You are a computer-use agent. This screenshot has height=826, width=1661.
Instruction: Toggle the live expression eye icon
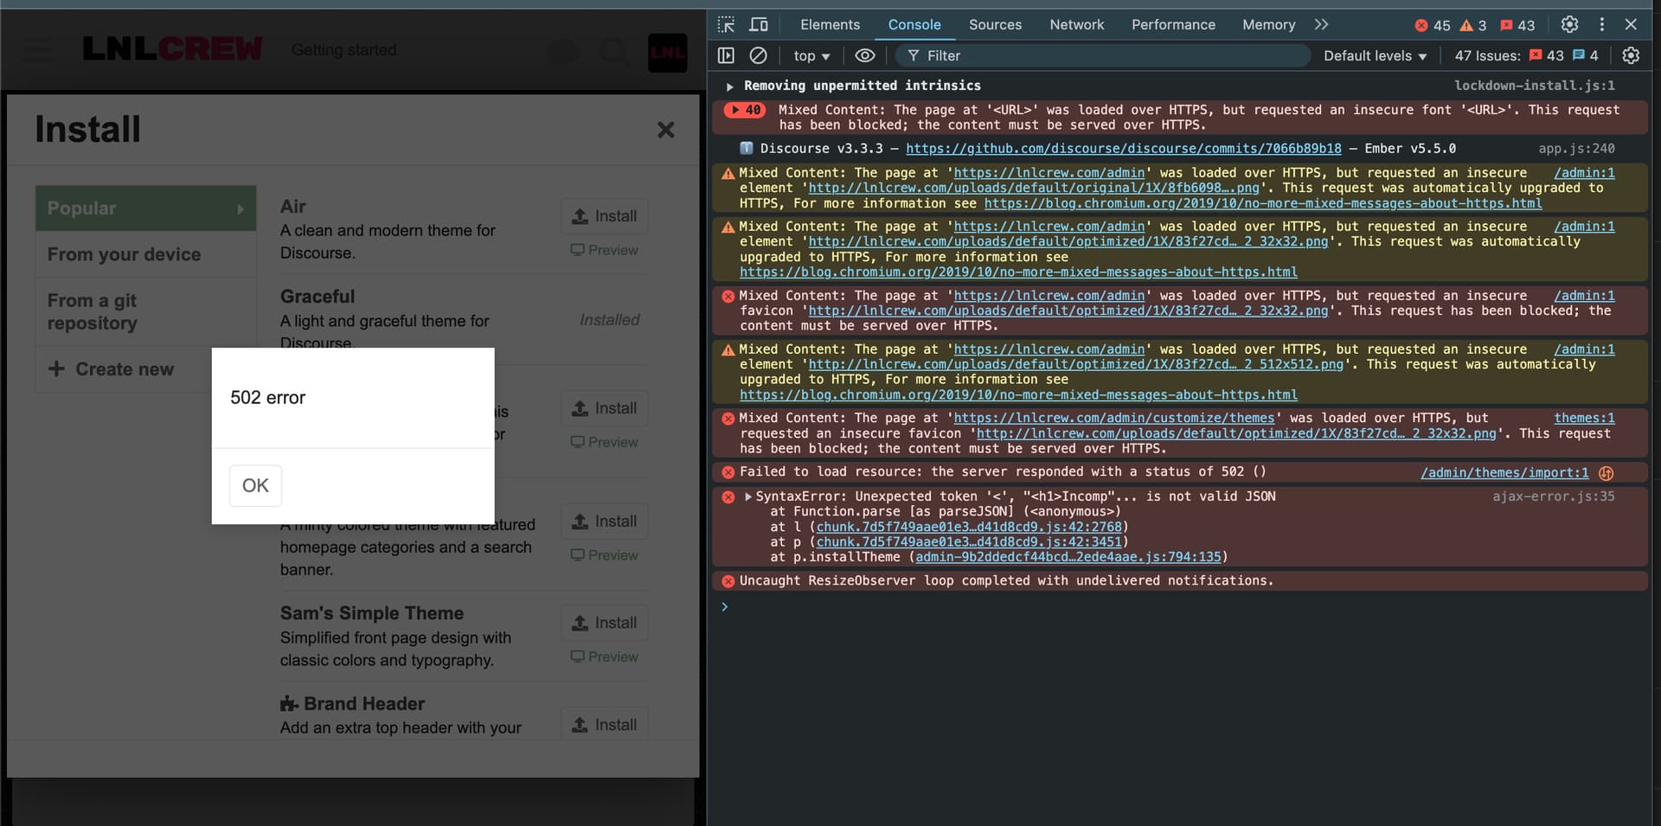864,55
